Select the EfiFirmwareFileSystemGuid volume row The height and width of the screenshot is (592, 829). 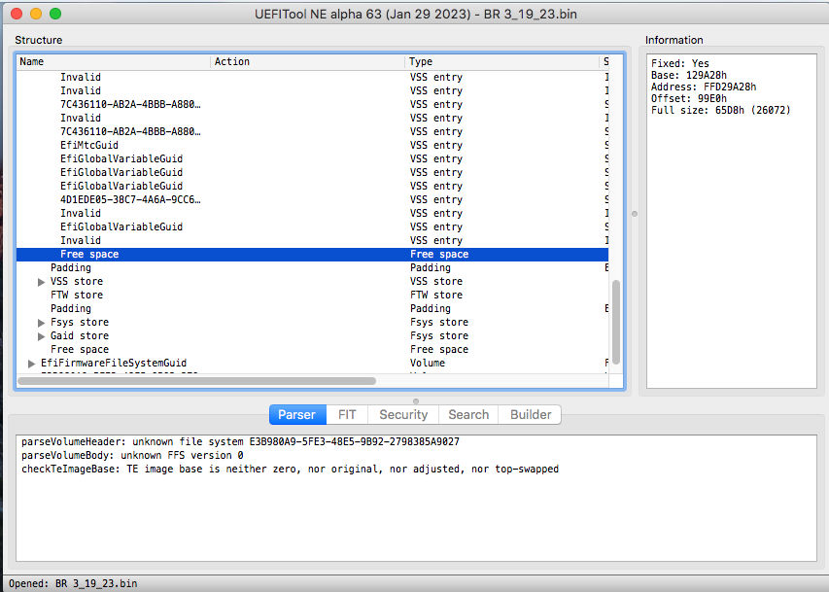(313, 364)
